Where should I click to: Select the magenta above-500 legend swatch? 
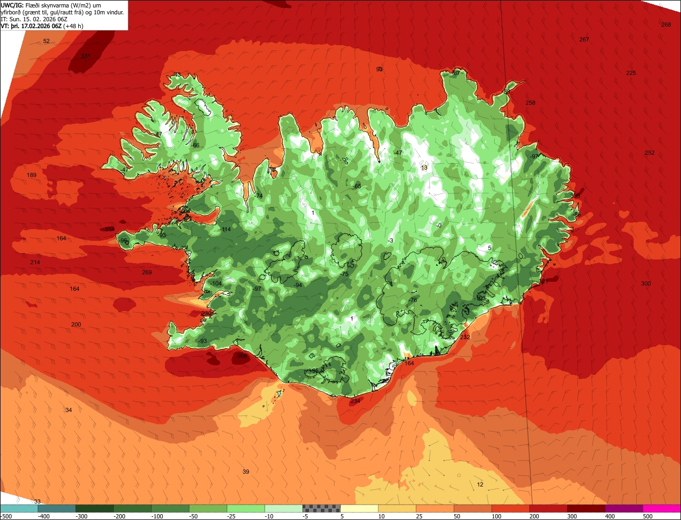[x=662, y=508]
